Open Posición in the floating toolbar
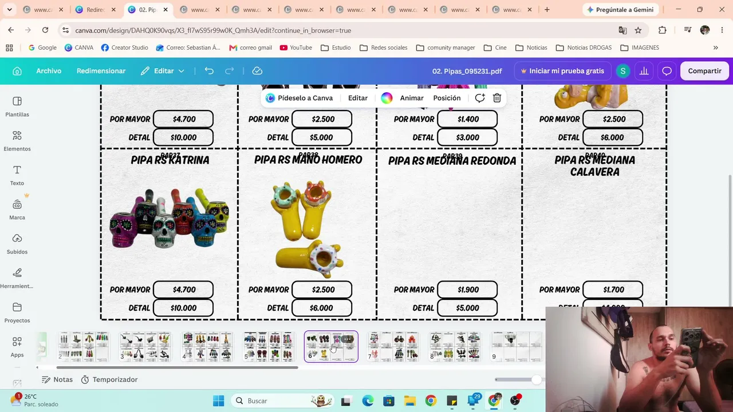The width and height of the screenshot is (733, 412). tap(447, 98)
